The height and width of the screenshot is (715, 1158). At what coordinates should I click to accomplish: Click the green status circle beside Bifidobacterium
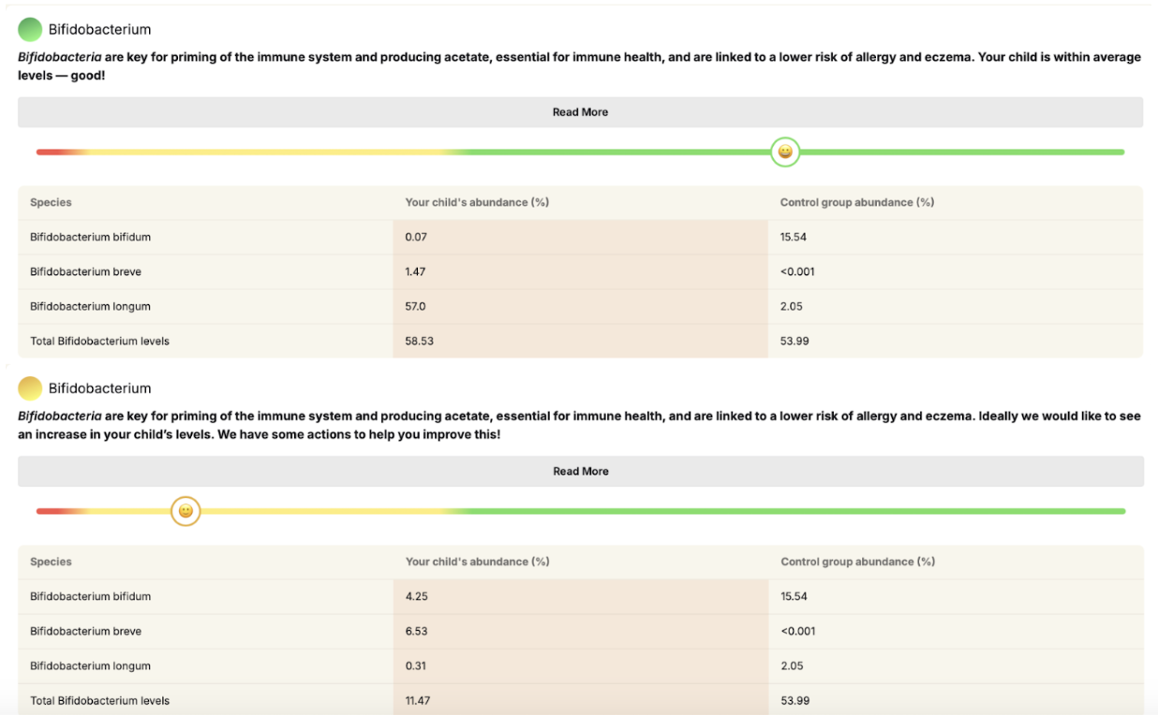coord(30,30)
